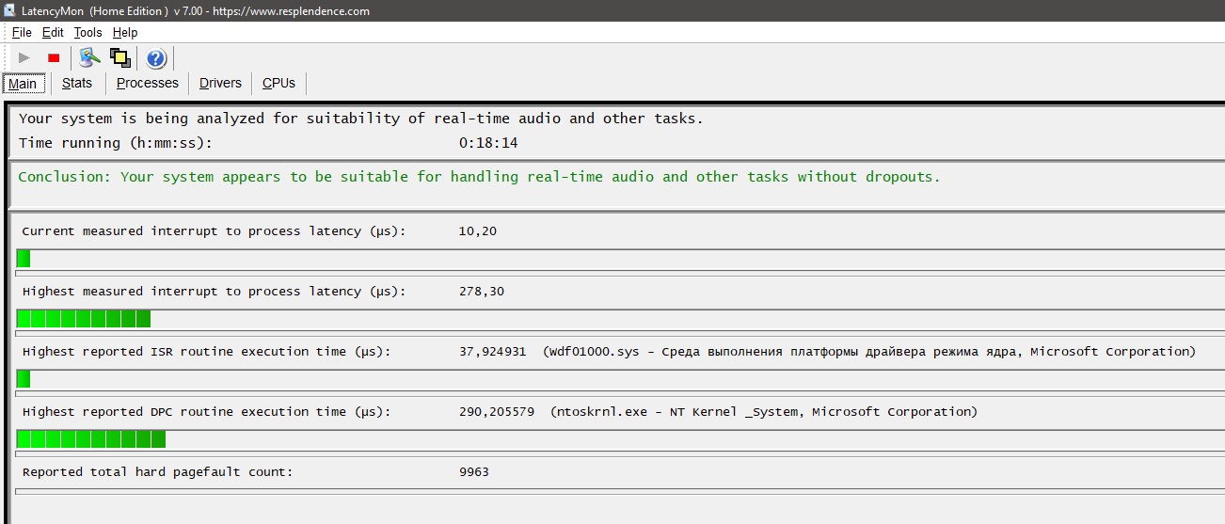View the Drivers tab
The image size is (1225, 524).
pyautogui.click(x=220, y=83)
